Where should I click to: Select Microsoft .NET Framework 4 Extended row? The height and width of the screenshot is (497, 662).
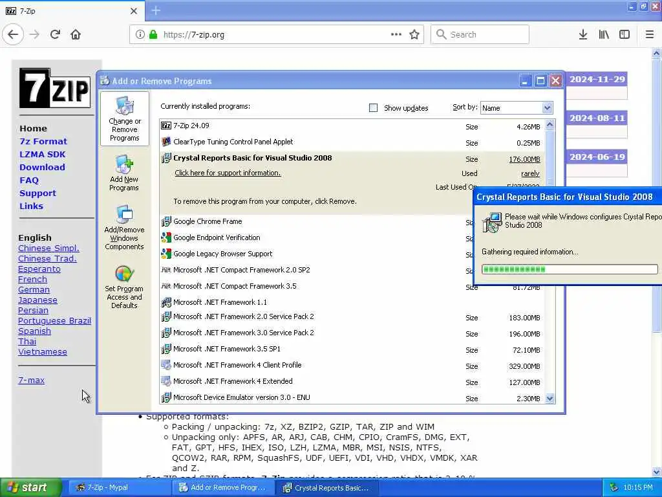tap(352, 382)
